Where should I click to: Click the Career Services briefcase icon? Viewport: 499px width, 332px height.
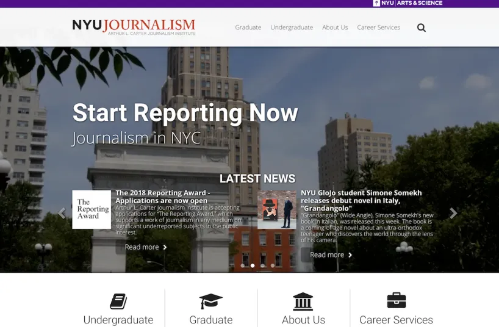pos(396,300)
